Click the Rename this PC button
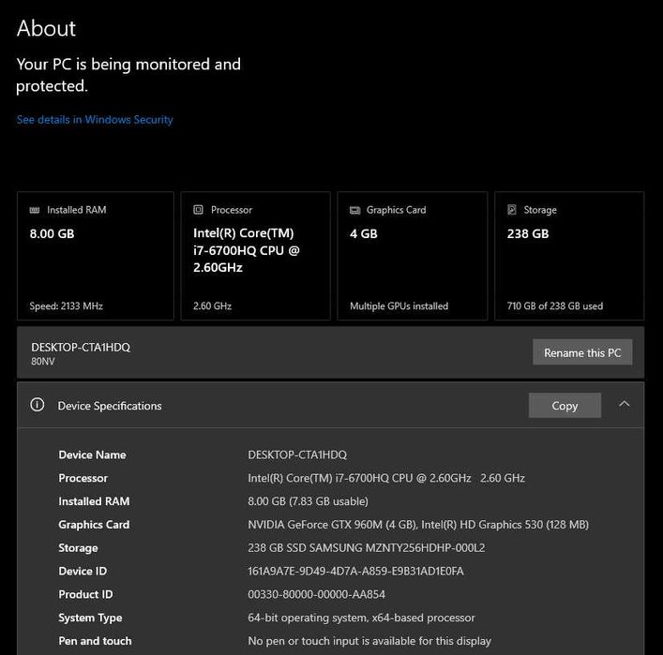Viewport: 663px width, 655px height. tap(582, 352)
